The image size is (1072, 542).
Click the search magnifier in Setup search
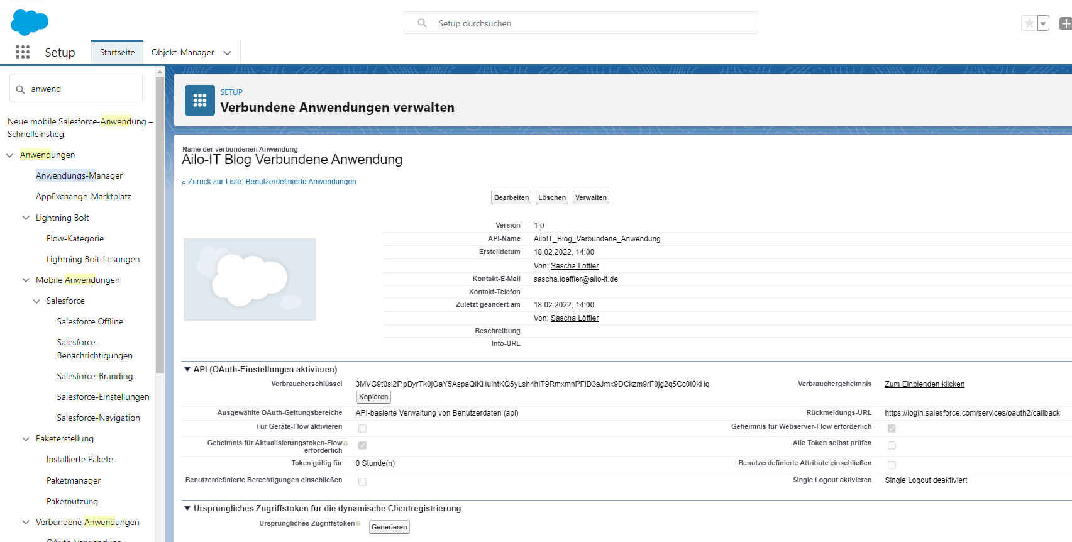[422, 23]
